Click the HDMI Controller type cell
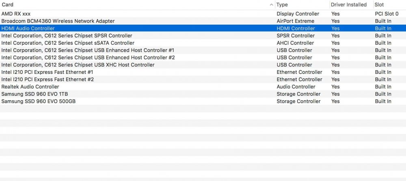The width and height of the screenshot is (406, 181). pyautogui.click(x=296, y=28)
